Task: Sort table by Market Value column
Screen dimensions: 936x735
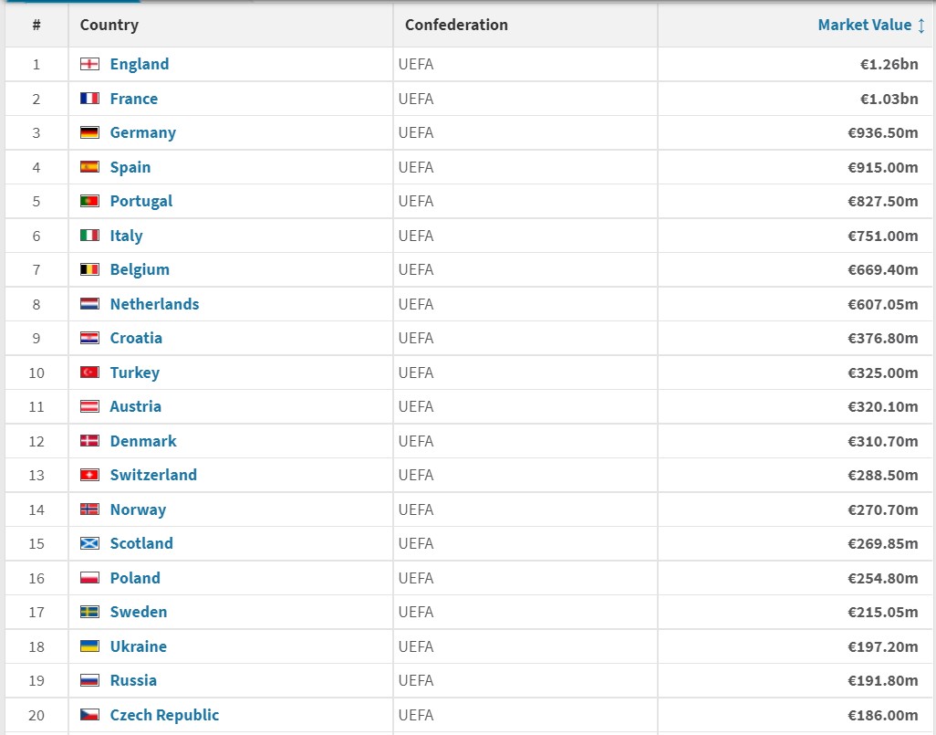Action: [x=863, y=25]
